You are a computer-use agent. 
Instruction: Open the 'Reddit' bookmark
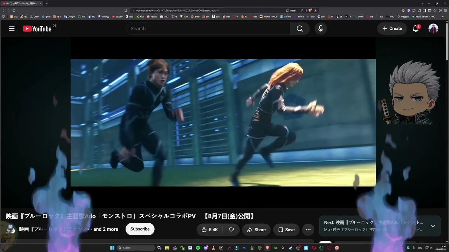click(152, 16)
